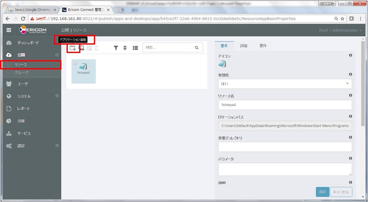
Task: Click info icon beside リソース名
Action: click(x=350, y=96)
